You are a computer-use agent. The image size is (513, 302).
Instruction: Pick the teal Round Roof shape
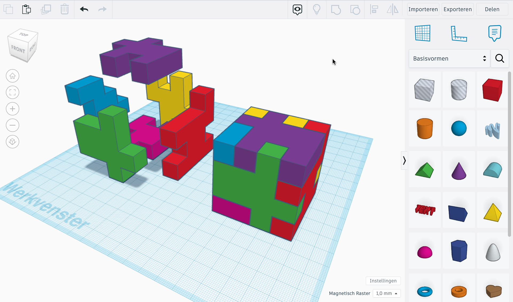492,170
